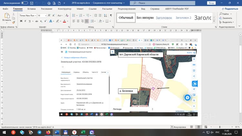Switch to the Рецензирование tab
This screenshot has width=242, height=136.
pos(126,9)
